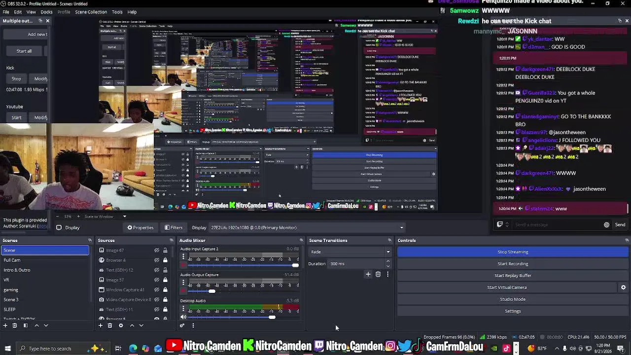Float the Audio Mixer dock using header icon
The width and height of the screenshot is (631, 355).
coord(301,241)
